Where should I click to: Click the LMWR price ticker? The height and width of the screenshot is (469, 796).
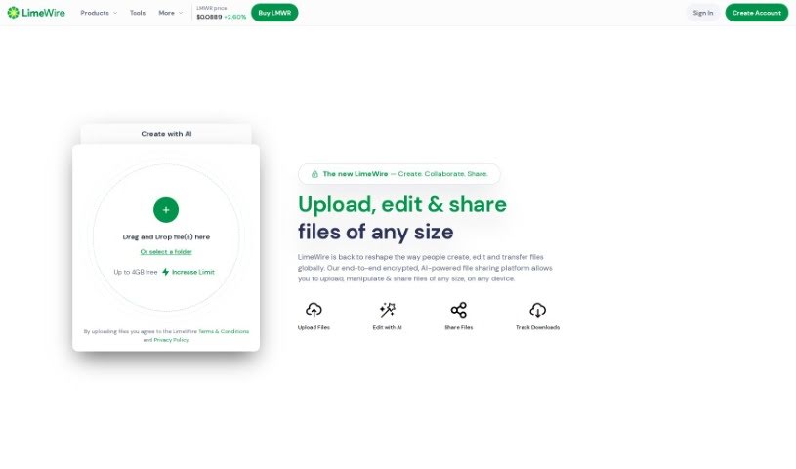click(221, 13)
